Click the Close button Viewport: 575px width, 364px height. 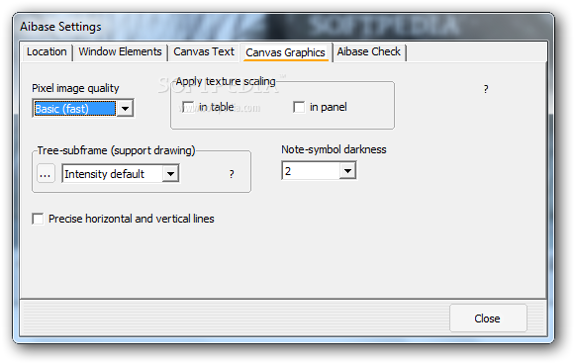[488, 318]
